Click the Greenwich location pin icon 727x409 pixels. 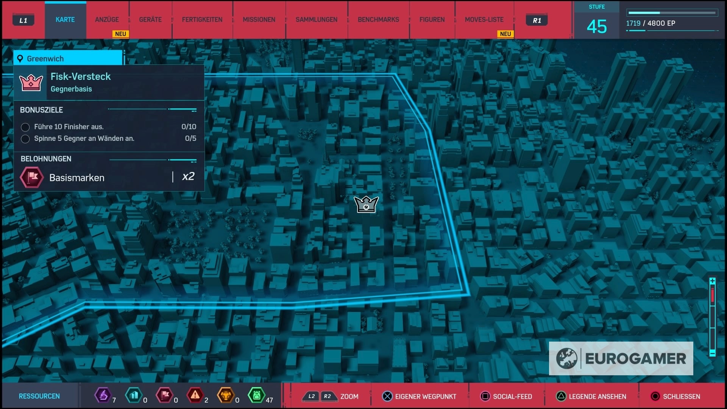tap(20, 59)
